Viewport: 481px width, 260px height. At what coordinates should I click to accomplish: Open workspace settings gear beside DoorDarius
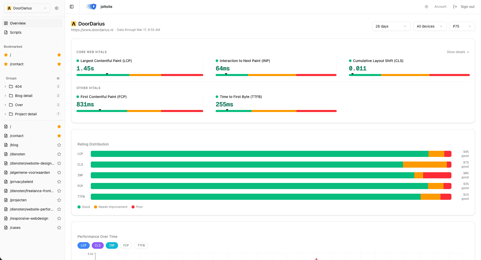57,8
